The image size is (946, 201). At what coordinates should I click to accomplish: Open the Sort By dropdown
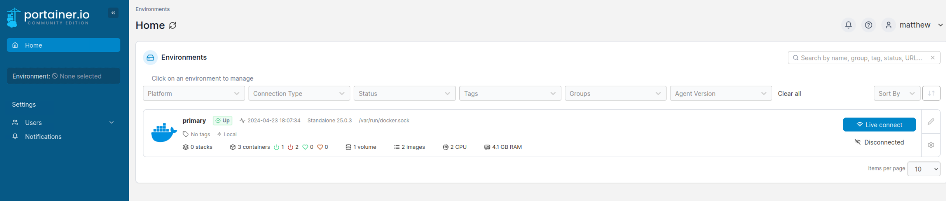(896, 93)
